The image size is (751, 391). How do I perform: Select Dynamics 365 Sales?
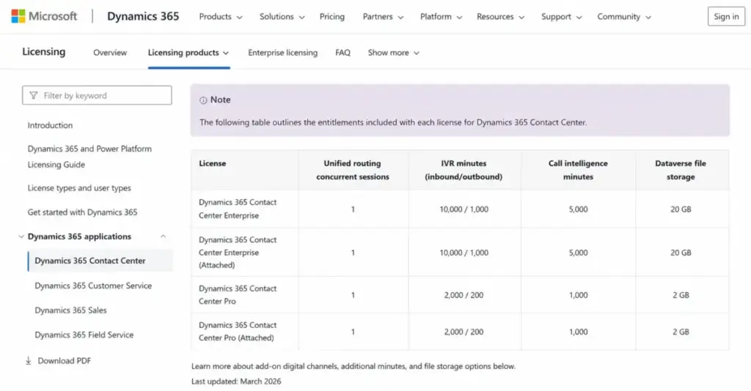click(70, 310)
